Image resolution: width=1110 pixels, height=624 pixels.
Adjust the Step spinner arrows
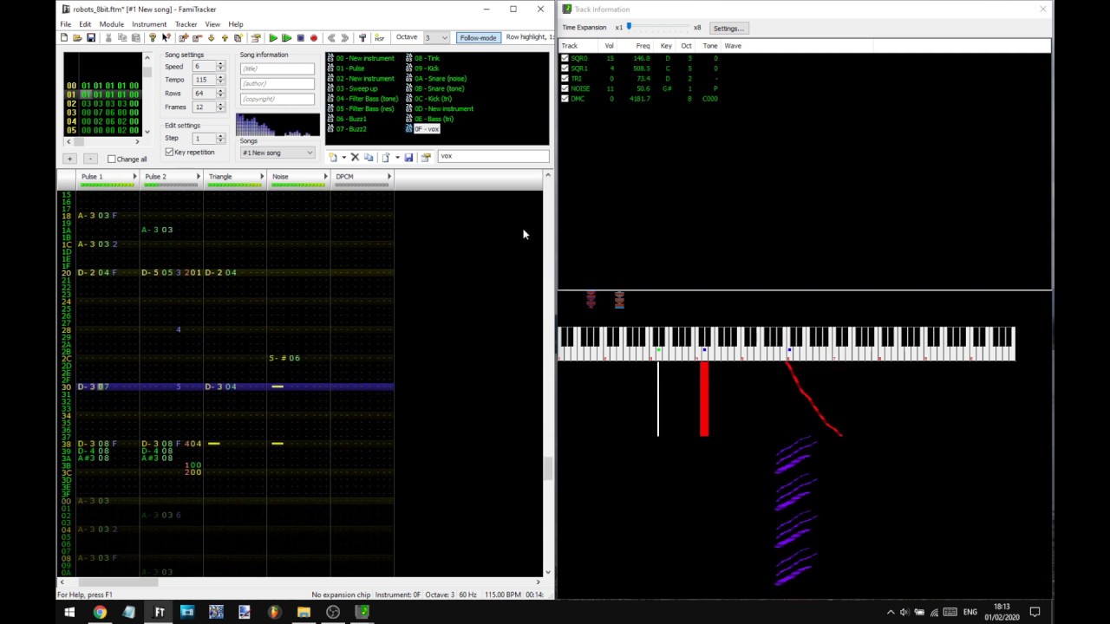pyautogui.click(x=220, y=139)
